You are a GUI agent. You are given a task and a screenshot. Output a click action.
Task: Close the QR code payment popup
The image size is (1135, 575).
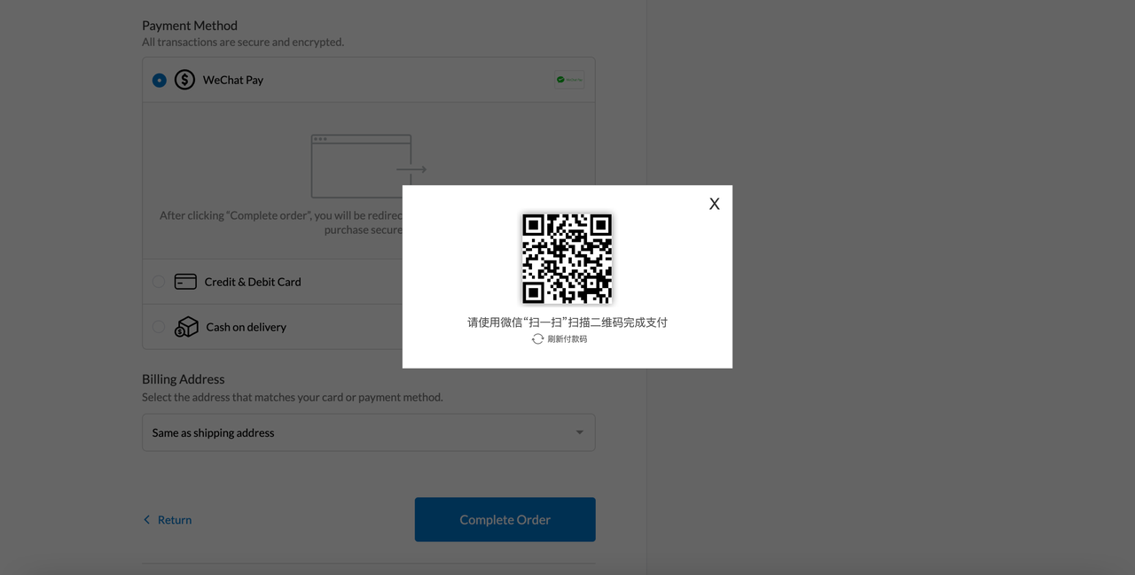click(x=714, y=204)
